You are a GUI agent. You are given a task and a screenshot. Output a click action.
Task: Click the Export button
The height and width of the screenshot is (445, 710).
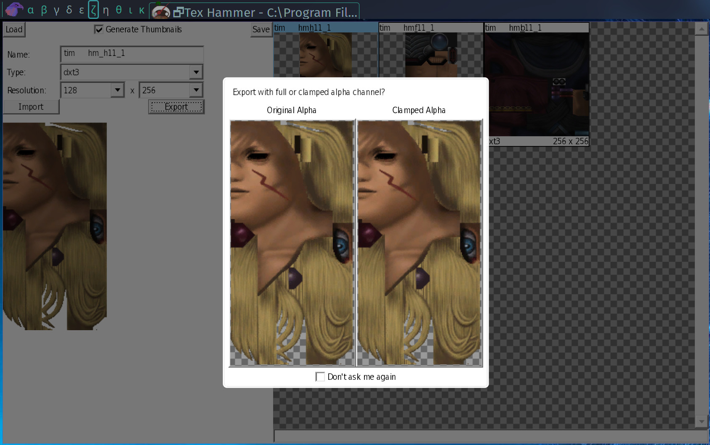176,107
